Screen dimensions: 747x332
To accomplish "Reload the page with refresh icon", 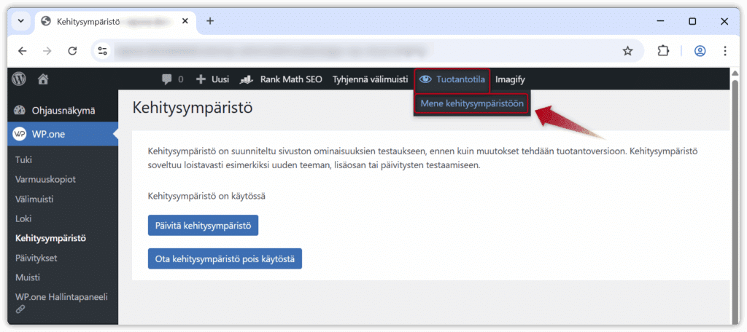I will [x=72, y=51].
